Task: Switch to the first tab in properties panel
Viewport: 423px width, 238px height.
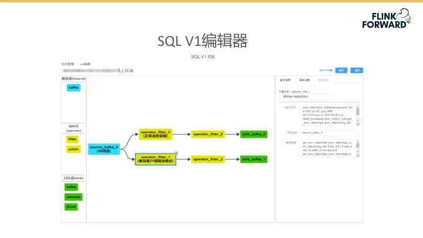Action: pyautogui.click(x=285, y=80)
